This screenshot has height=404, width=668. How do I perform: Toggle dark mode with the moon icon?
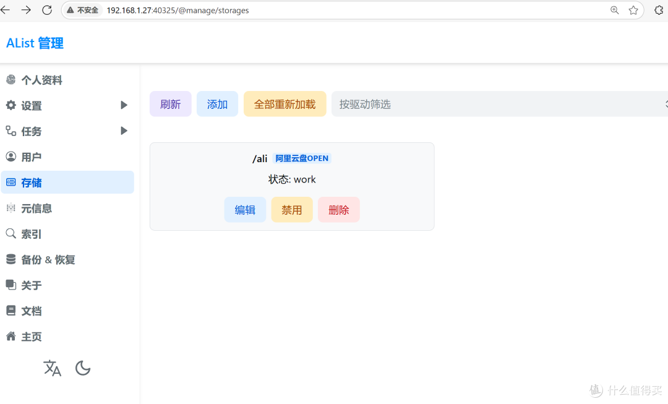(x=83, y=368)
